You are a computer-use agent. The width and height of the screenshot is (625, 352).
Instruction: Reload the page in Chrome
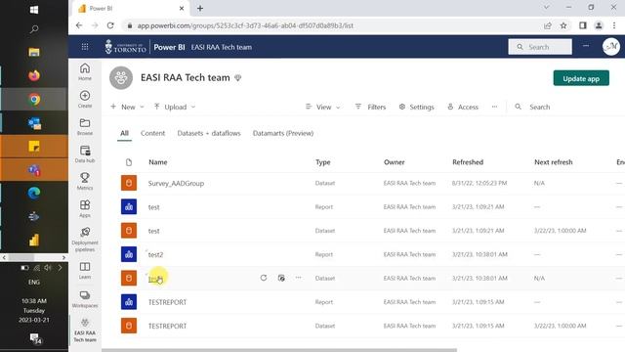pos(110,25)
